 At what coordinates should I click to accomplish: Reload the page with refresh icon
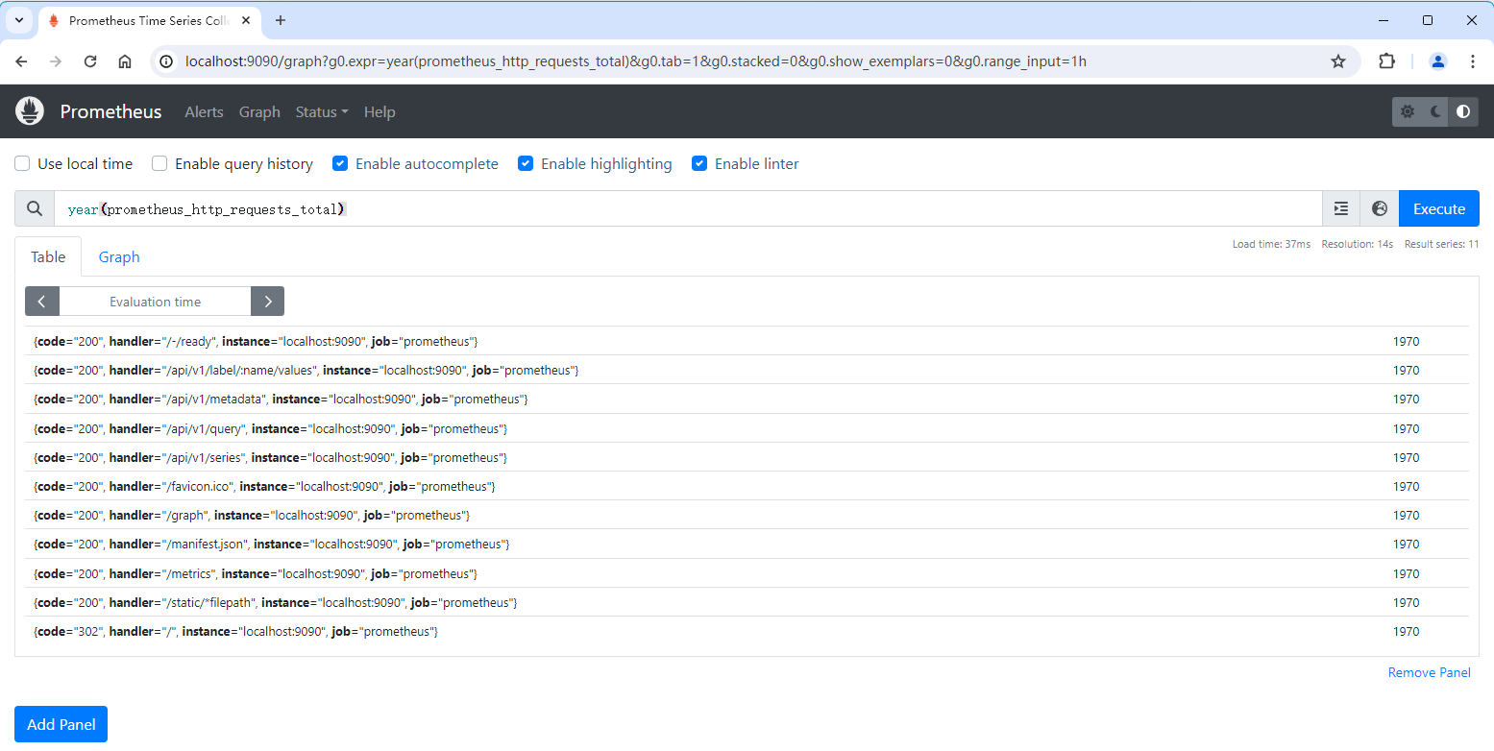tap(90, 61)
